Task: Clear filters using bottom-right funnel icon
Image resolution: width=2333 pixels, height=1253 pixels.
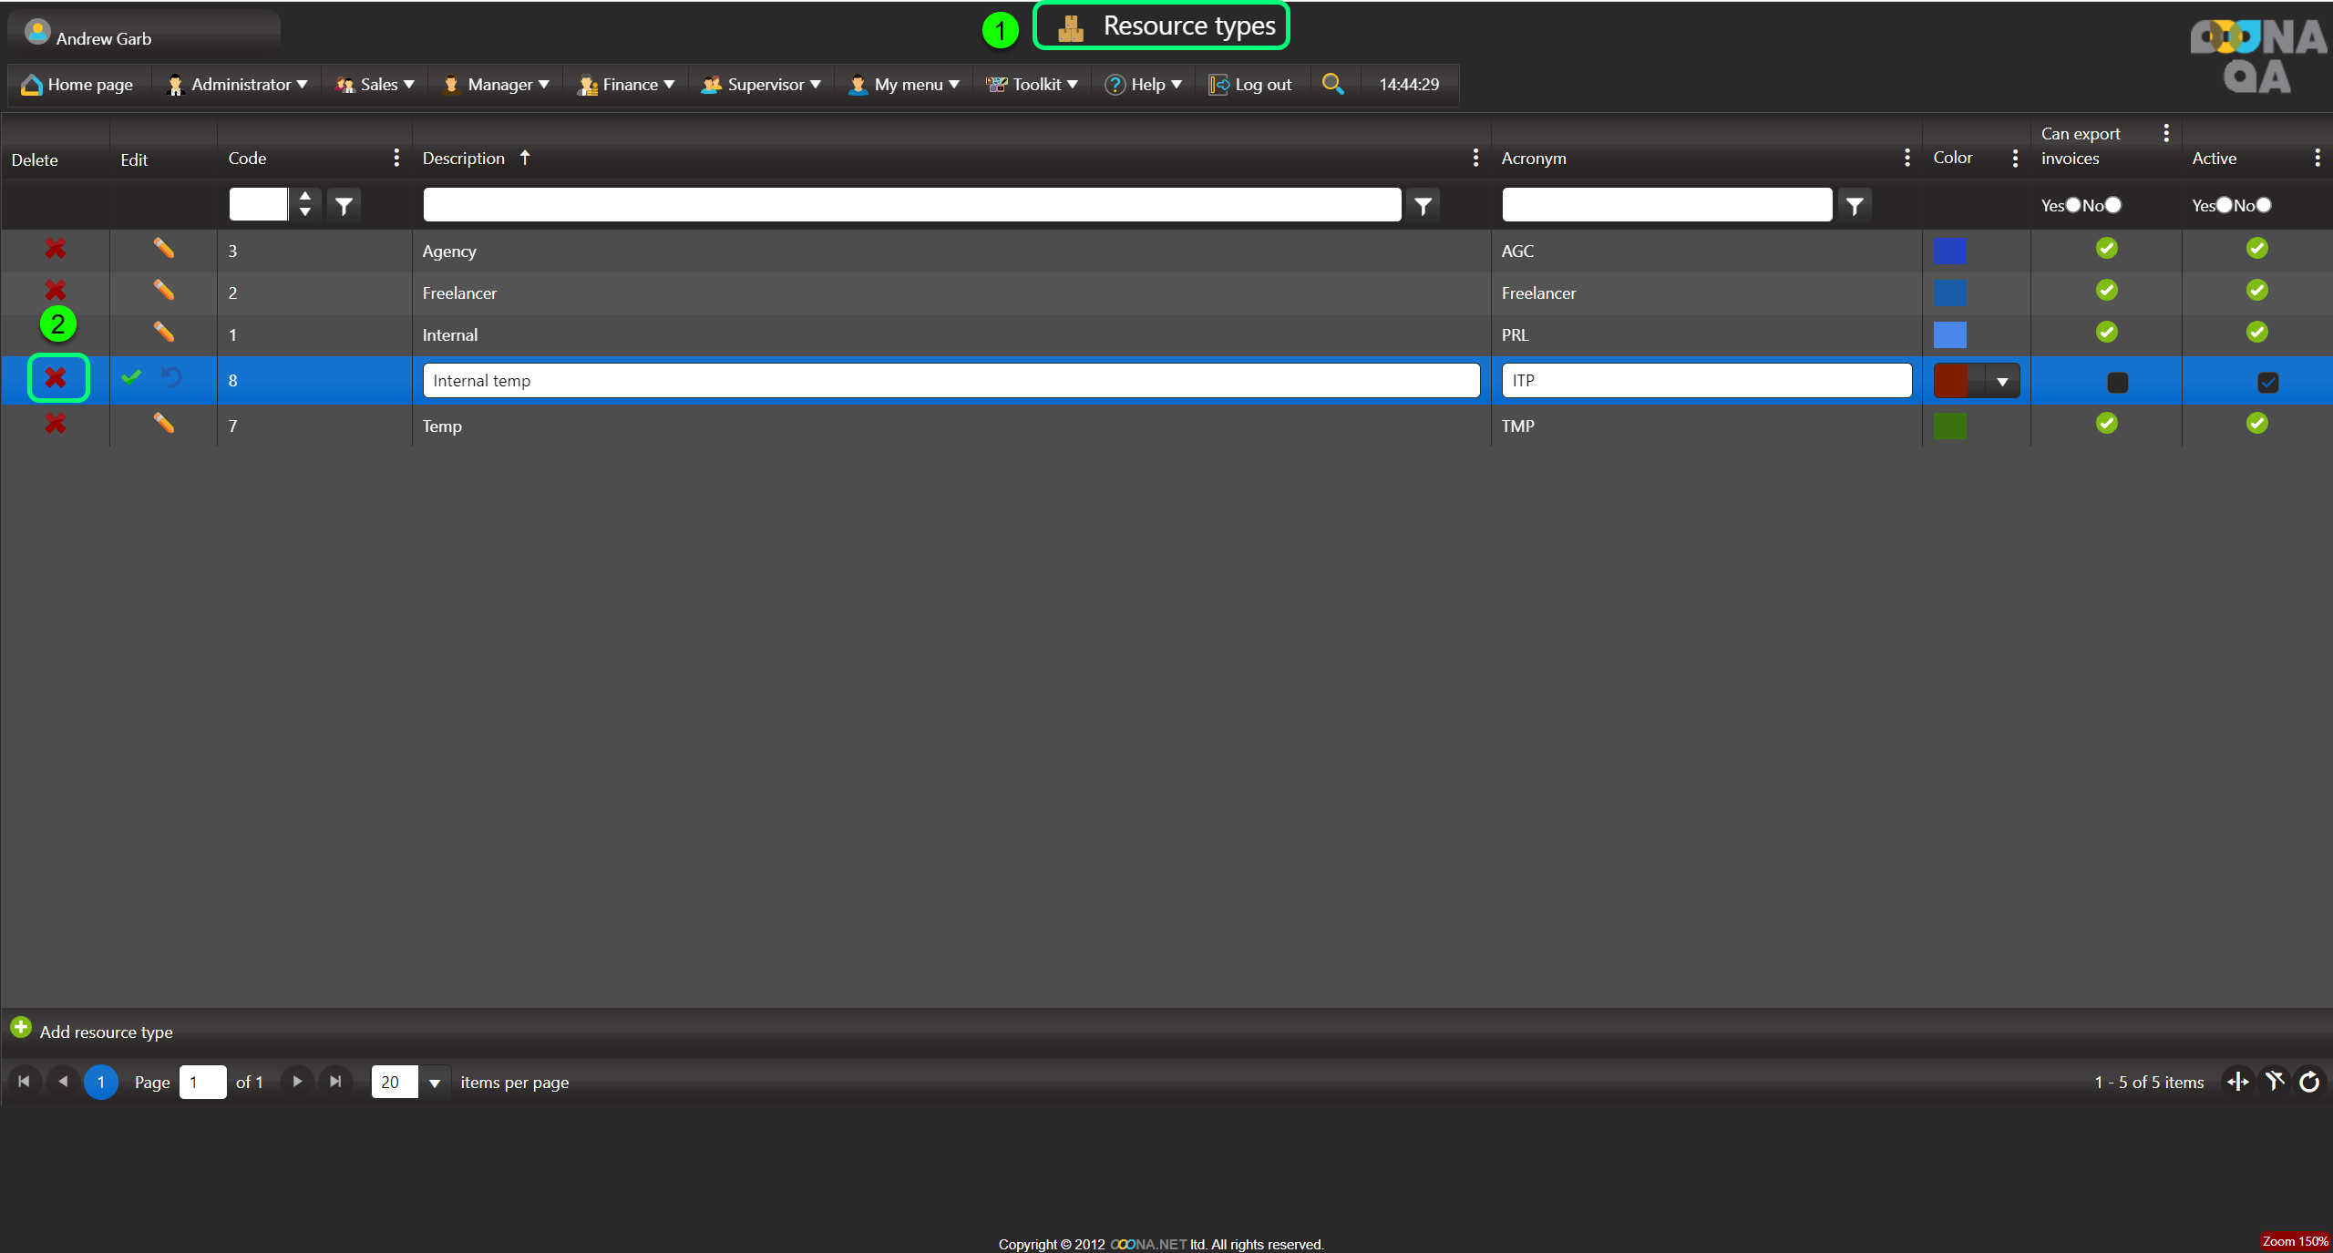Action: coord(2275,1082)
